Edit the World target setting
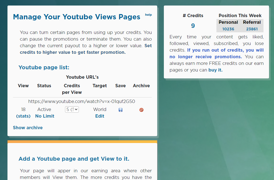The width and height of the screenshot is (274, 180). coord(100,116)
